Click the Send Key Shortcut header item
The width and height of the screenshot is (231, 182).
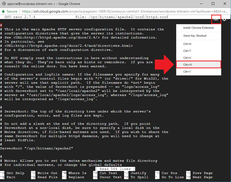click(199, 36)
